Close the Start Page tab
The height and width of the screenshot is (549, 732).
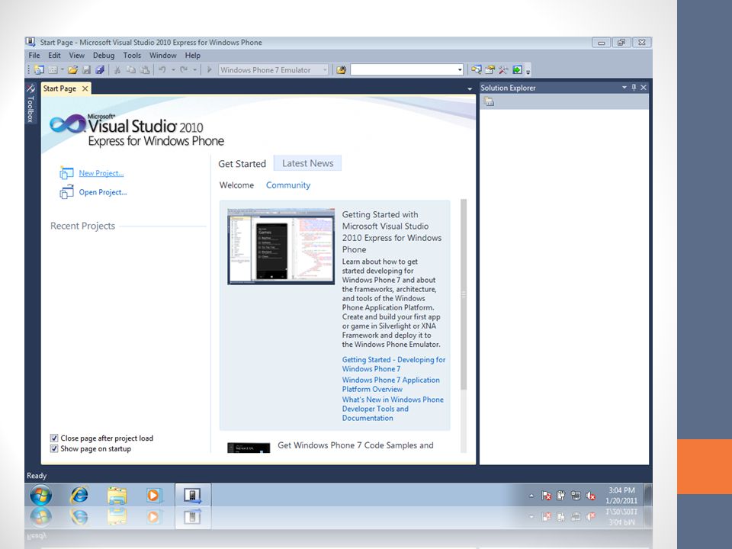point(85,88)
